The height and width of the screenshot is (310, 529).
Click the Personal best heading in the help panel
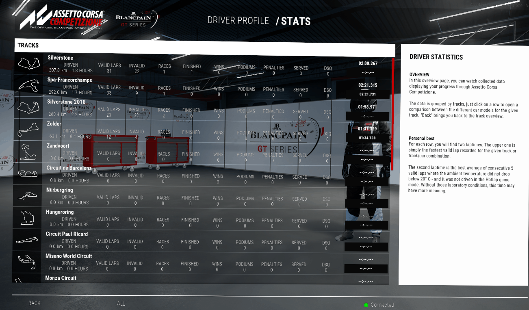[421, 139]
